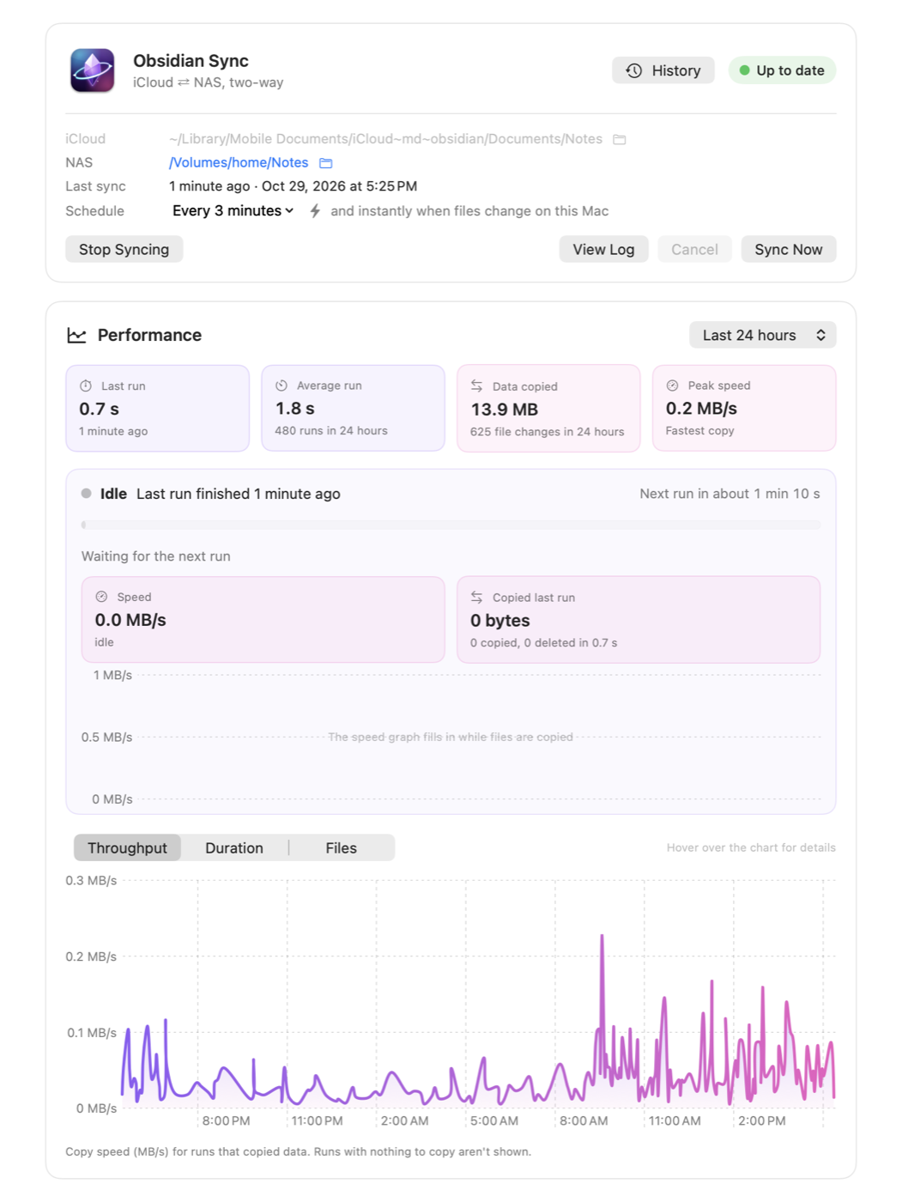Click the Speed 0.0 MB/s card
This screenshot has width=902, height=1202.
point(263,620)
